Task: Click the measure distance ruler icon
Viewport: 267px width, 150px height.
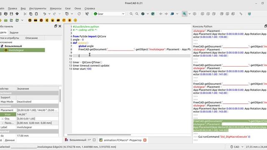Action: click(241, 14)
